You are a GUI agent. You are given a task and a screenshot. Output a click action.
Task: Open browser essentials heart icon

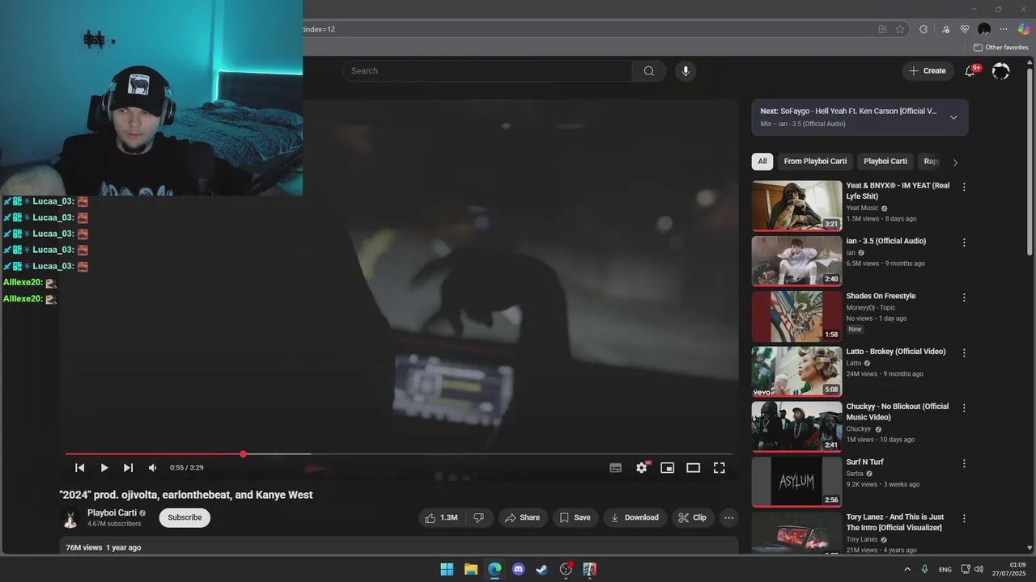965,29
